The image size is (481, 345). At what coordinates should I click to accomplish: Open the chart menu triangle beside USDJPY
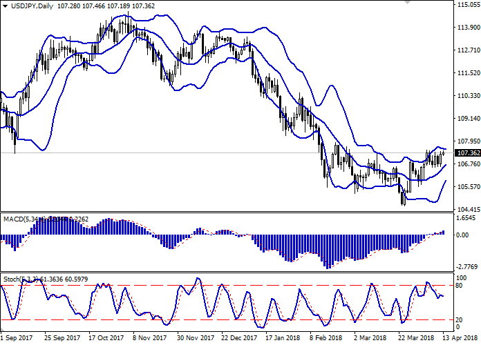coord(6,6)
